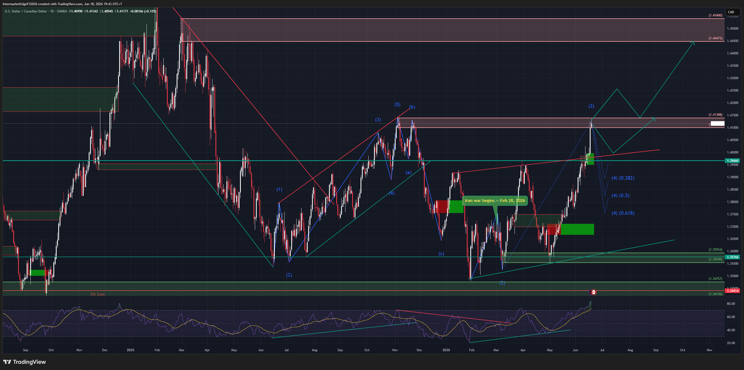
Task: Select the blue (1) wave label
Action: point(279,190)
